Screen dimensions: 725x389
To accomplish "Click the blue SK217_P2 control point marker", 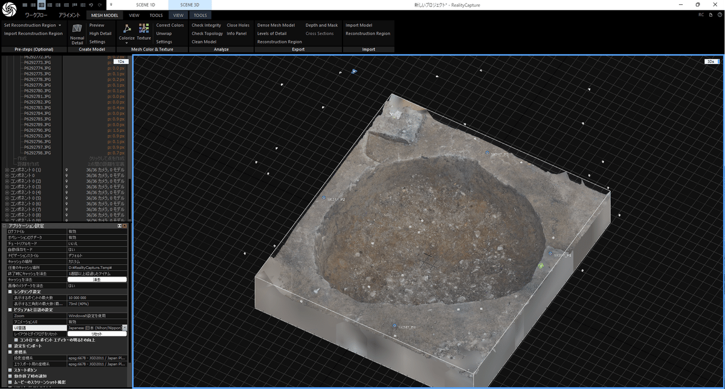I will pyautogui.click(x=324, y=198).
